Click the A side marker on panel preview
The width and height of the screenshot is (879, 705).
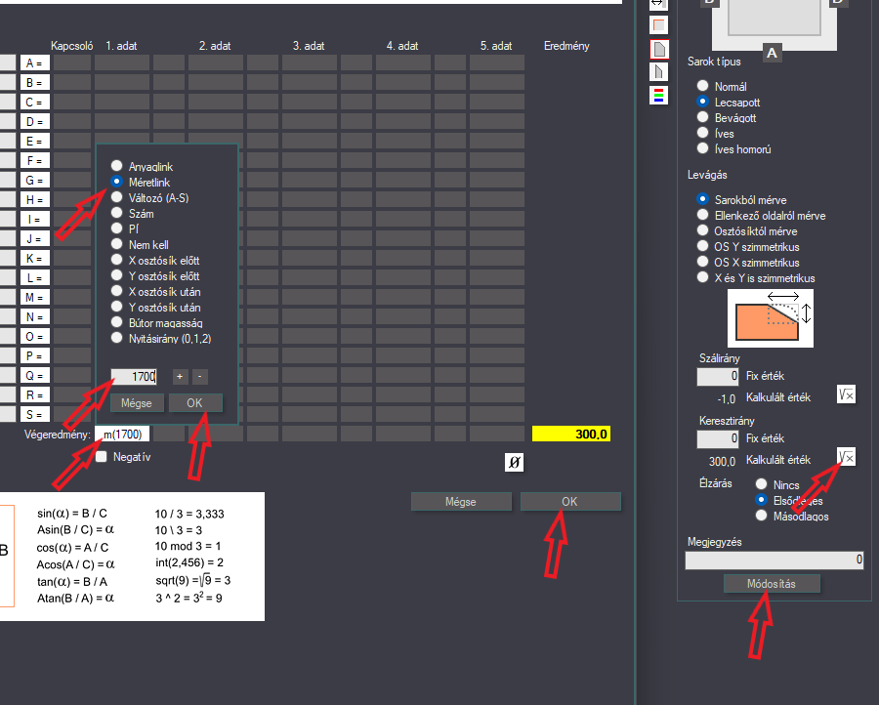click(x=772, y=54)
